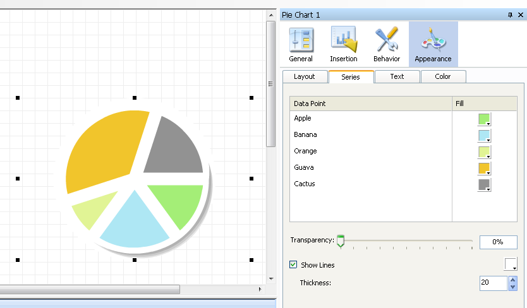Pin the Pie Chart 1 panel

click(511, 15)
